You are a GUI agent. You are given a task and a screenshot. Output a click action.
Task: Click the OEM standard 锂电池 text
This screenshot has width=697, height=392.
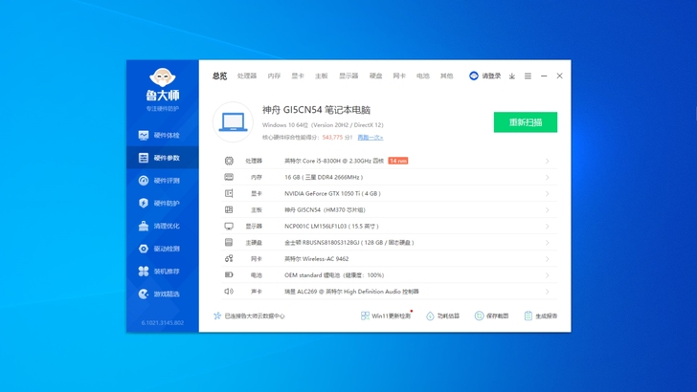334,275
